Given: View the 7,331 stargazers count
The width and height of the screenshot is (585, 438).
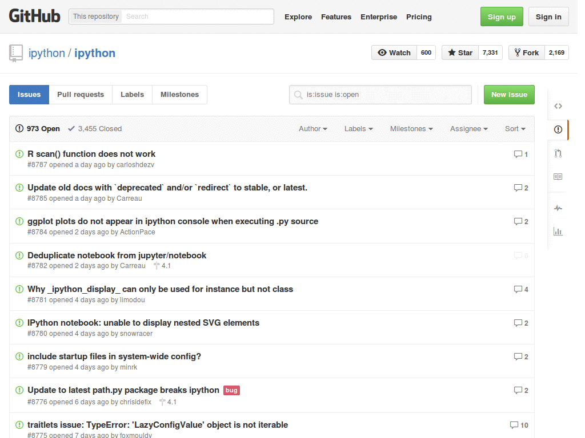Looking at the screenshot, I should [x=490, y=52].
